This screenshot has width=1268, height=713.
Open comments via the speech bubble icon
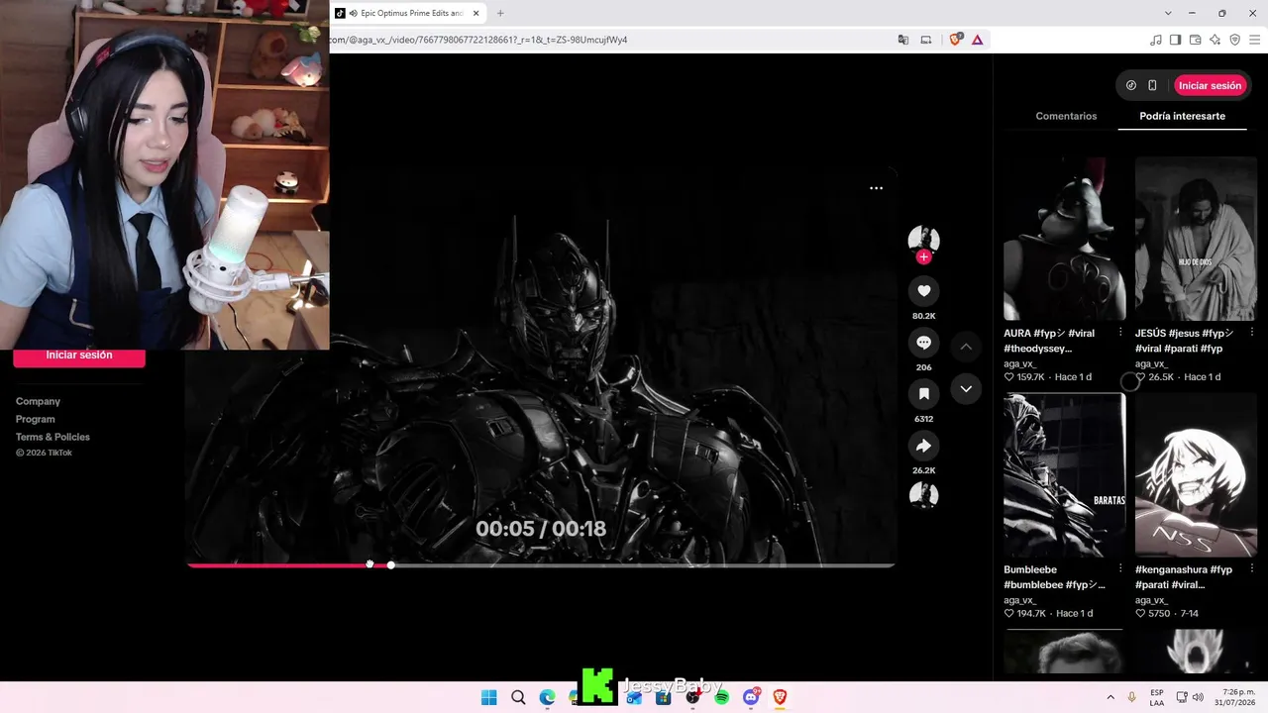pos(923,343)
